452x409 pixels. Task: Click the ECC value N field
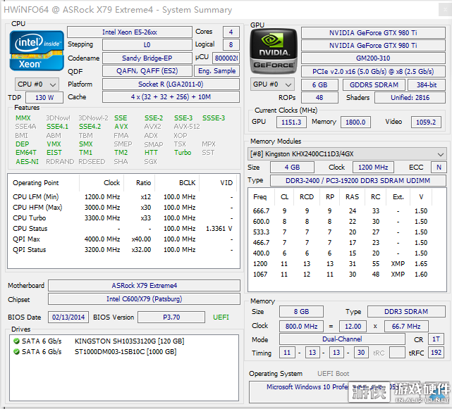[439, 168]
